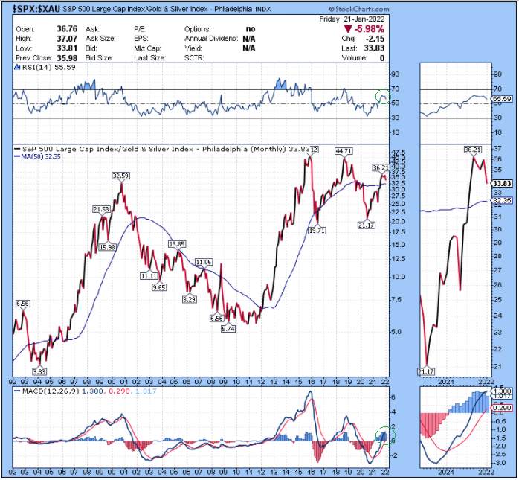519x480 pixels.
Task: Click the 1.308 MACD value tag on right axis
Action: (x=502, y=391)
